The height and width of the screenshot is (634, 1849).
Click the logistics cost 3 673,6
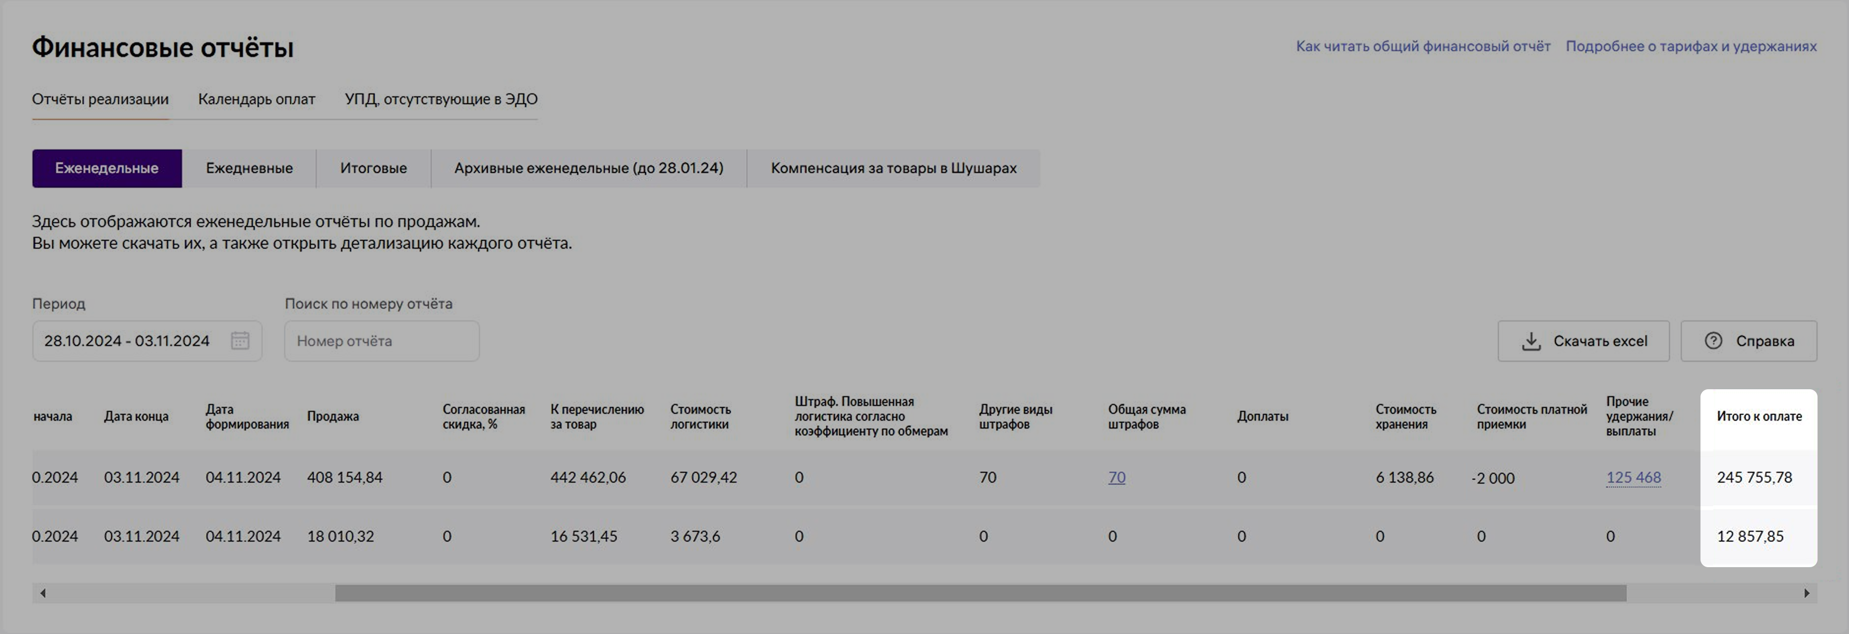[x=695, y=537]
